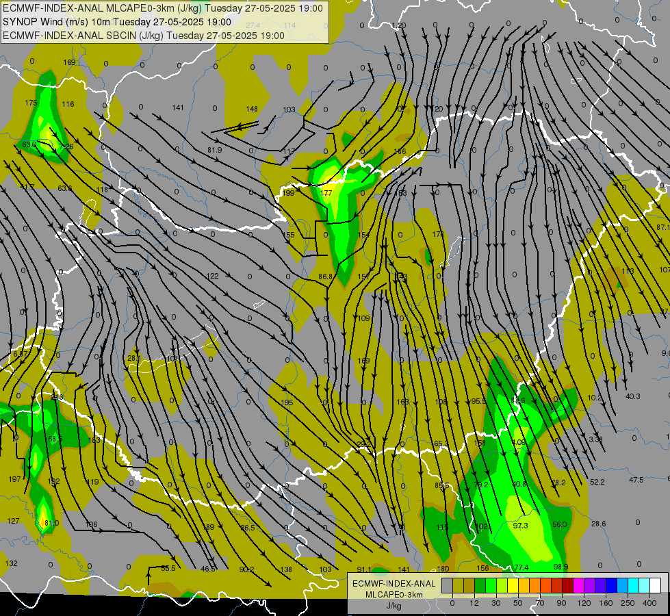Click the map value '122'

(x=212, y=276)
